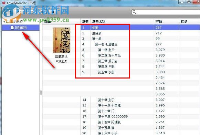This screenshot has width=200, height=135.
Task: Click word count cell 3,079
Action: point(160,50)
